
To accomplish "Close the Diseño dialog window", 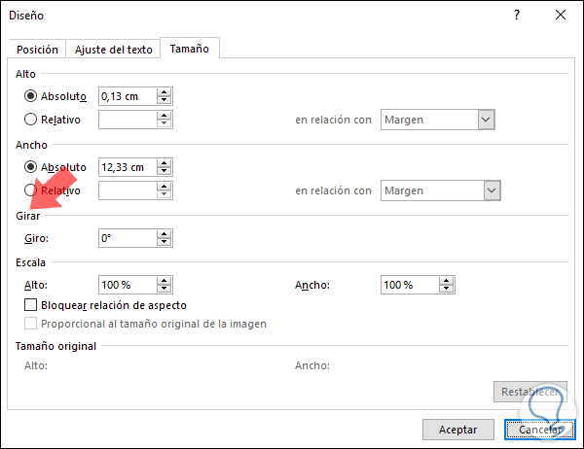I will [561, 16].
